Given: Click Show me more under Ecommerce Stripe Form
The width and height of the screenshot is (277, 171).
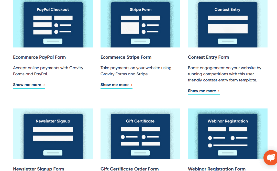Looking at the screenshot, I should tap(115, 85).
